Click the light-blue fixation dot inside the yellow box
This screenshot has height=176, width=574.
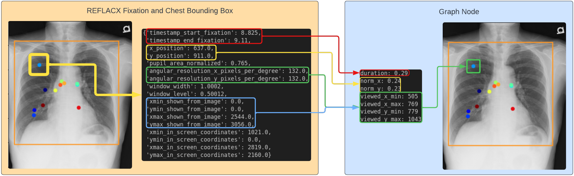39,65
